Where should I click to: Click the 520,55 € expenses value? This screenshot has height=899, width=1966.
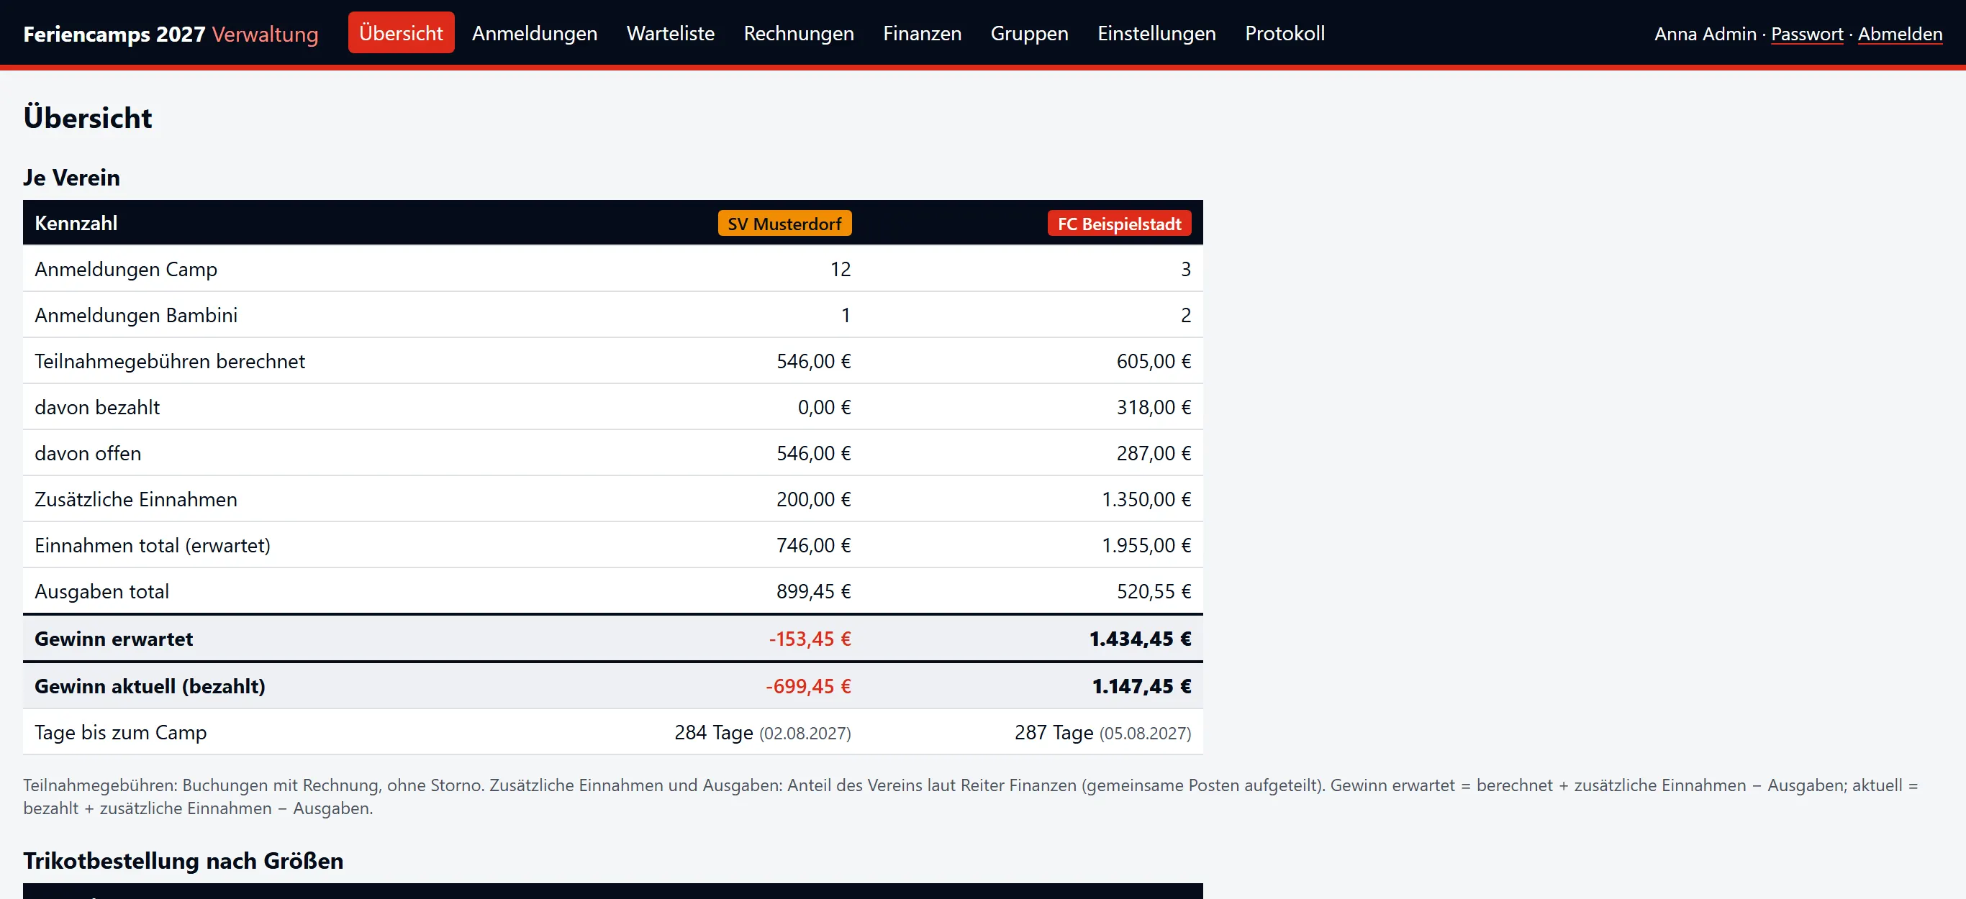coord(1154,591)
